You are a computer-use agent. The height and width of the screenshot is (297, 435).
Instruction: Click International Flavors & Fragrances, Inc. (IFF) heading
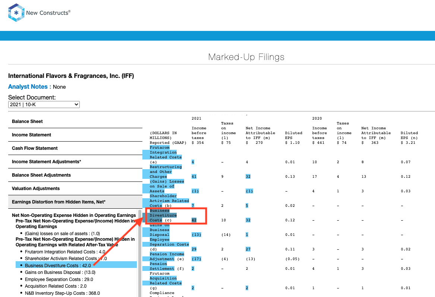coord(71,76)
